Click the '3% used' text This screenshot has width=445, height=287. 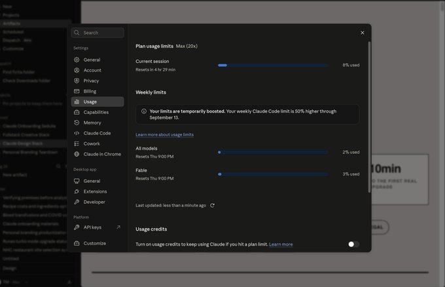pos(351,174)
